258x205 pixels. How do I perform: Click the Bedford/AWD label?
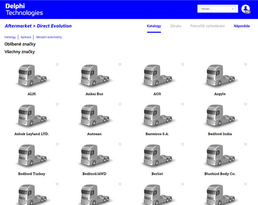tap(94, 174)
